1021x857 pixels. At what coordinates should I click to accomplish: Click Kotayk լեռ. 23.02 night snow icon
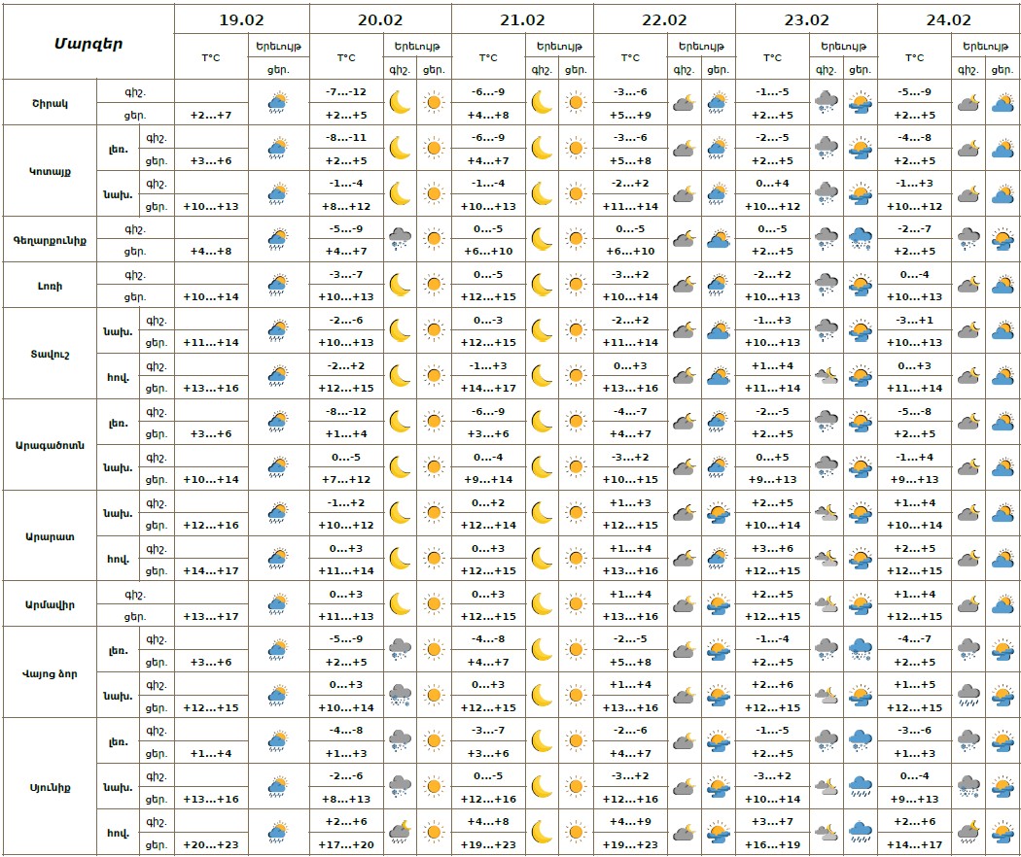(826, 148)
